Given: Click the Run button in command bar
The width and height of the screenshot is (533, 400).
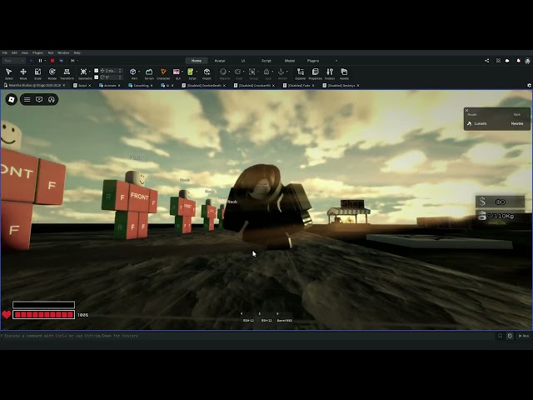Looking at the screenshot, I should [x=524, y=336].
